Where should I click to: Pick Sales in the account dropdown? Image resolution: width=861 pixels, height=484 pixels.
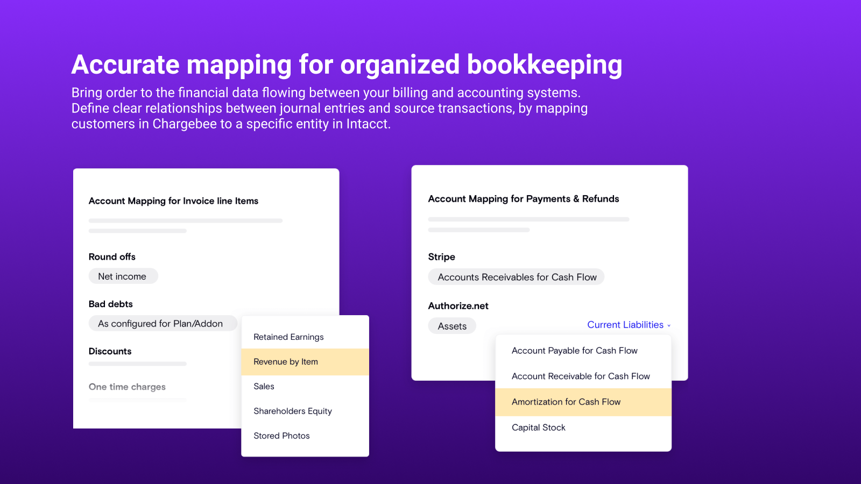click(x=264, y=387)
